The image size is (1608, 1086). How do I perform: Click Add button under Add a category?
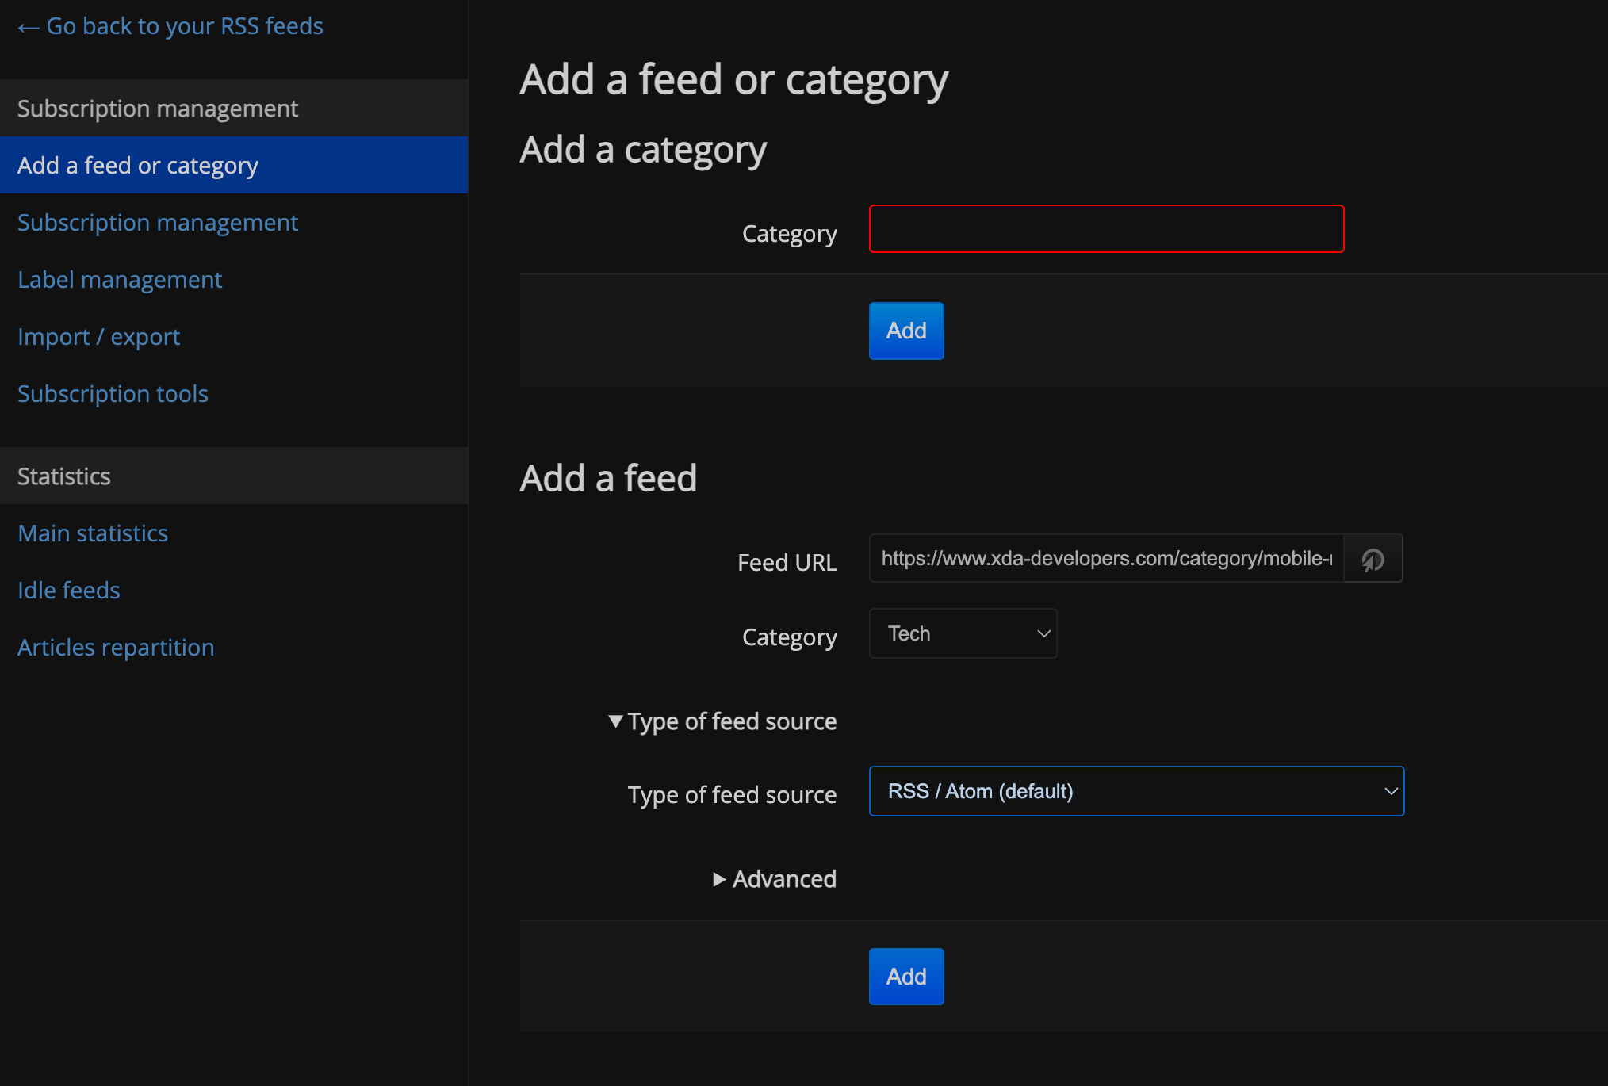pyautogui.click(x=906, y=331)
